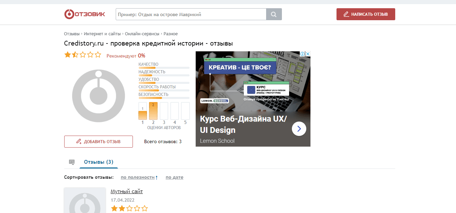
Task: Switch to the Отзывы (3) tab
Action: 99,162
